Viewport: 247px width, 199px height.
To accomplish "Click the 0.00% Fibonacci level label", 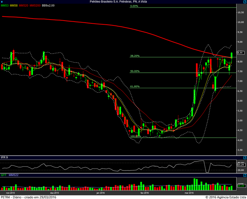I will (x=134, y=6).
